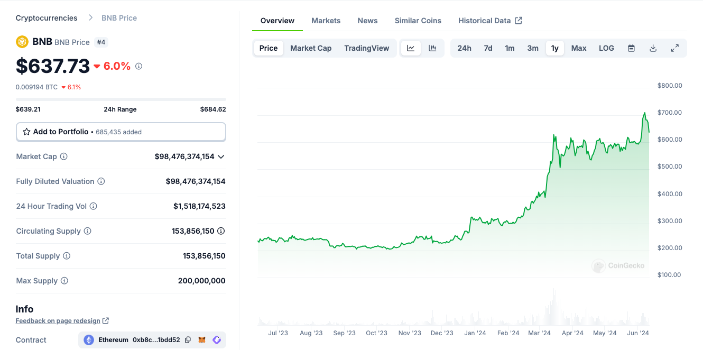Set chart range to 1m
Viewport: 703px width, 350px height.
point(510,48)
